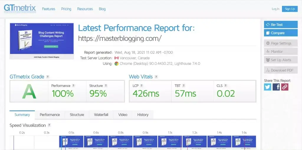Open help icon next to Web Vitals
Screen dimensions: 302x150
(156, 77)
